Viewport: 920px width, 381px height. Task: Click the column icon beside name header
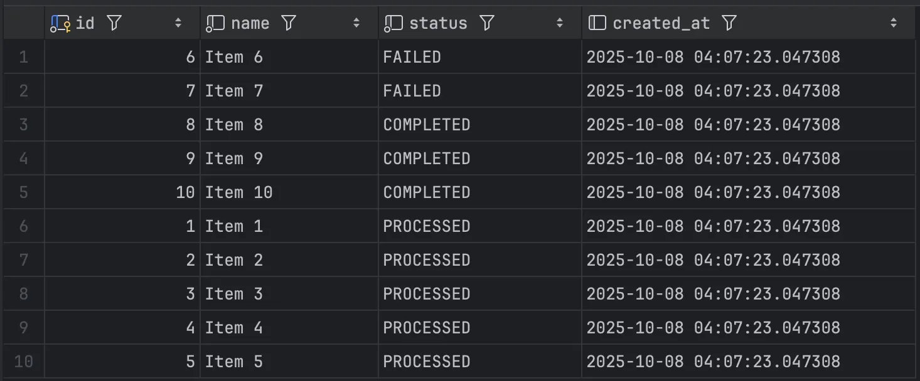point(215,23)
